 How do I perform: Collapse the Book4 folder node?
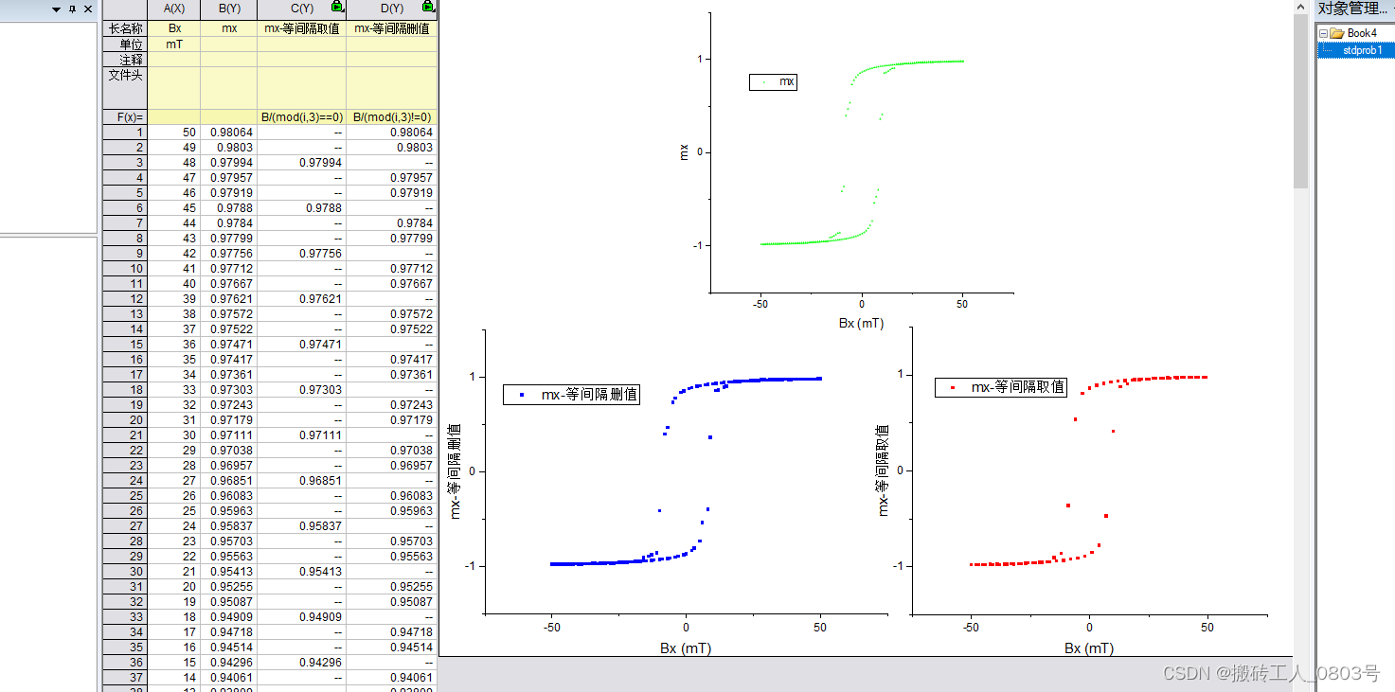pos(1323,33)
